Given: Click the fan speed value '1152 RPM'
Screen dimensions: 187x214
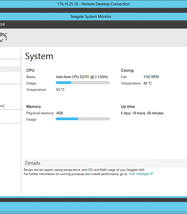Looking at the screenshot, I should [x=151, y=77].
